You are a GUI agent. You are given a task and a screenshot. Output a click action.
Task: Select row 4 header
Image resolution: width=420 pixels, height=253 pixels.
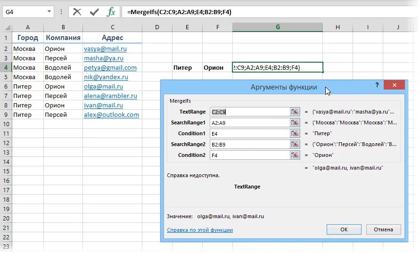(x=6, y=67)
